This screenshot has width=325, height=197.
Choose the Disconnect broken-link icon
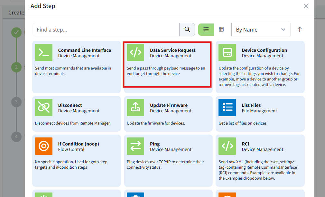tap(44, 108)
